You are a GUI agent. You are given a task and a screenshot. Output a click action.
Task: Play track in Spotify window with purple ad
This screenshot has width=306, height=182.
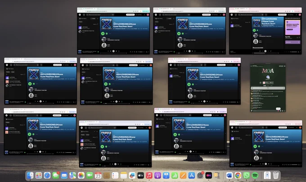tap(265, 51)
